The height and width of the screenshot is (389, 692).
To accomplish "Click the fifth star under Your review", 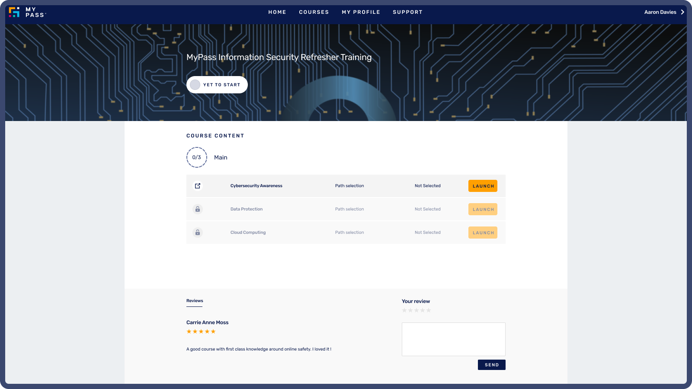I will [x=429, y=310].
